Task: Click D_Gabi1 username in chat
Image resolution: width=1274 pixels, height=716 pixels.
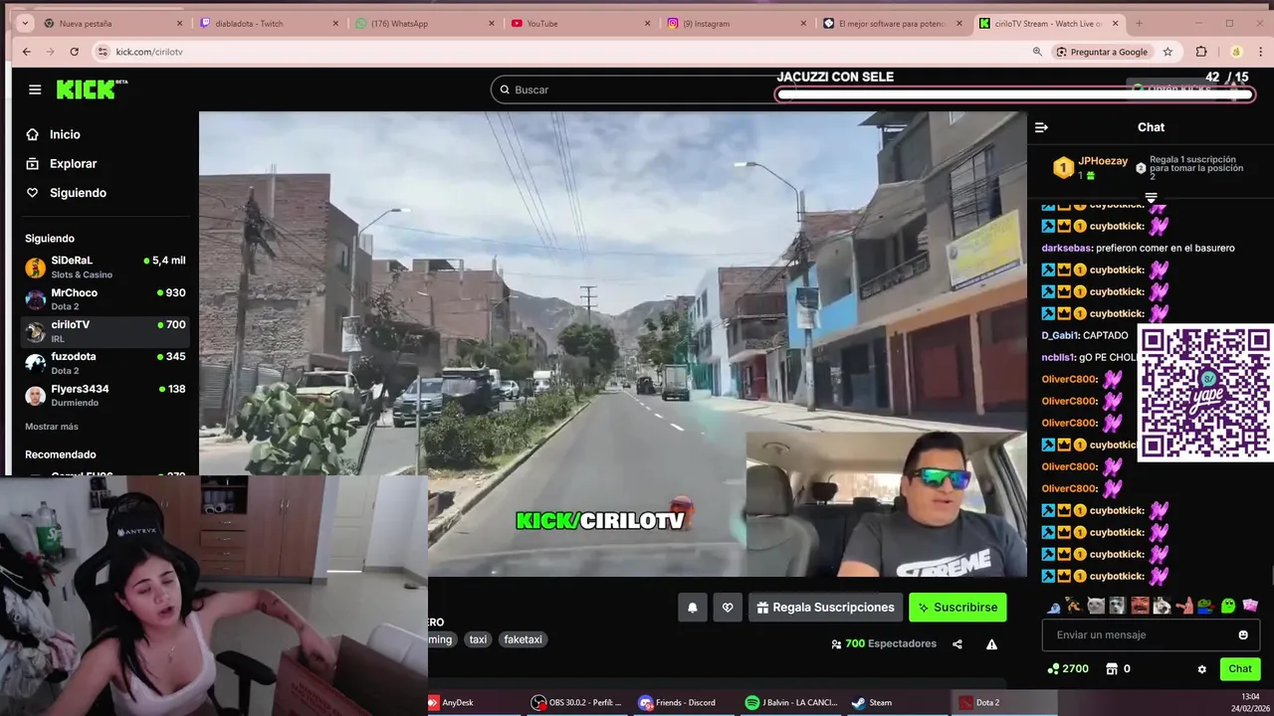Action: pos(1060,335)
